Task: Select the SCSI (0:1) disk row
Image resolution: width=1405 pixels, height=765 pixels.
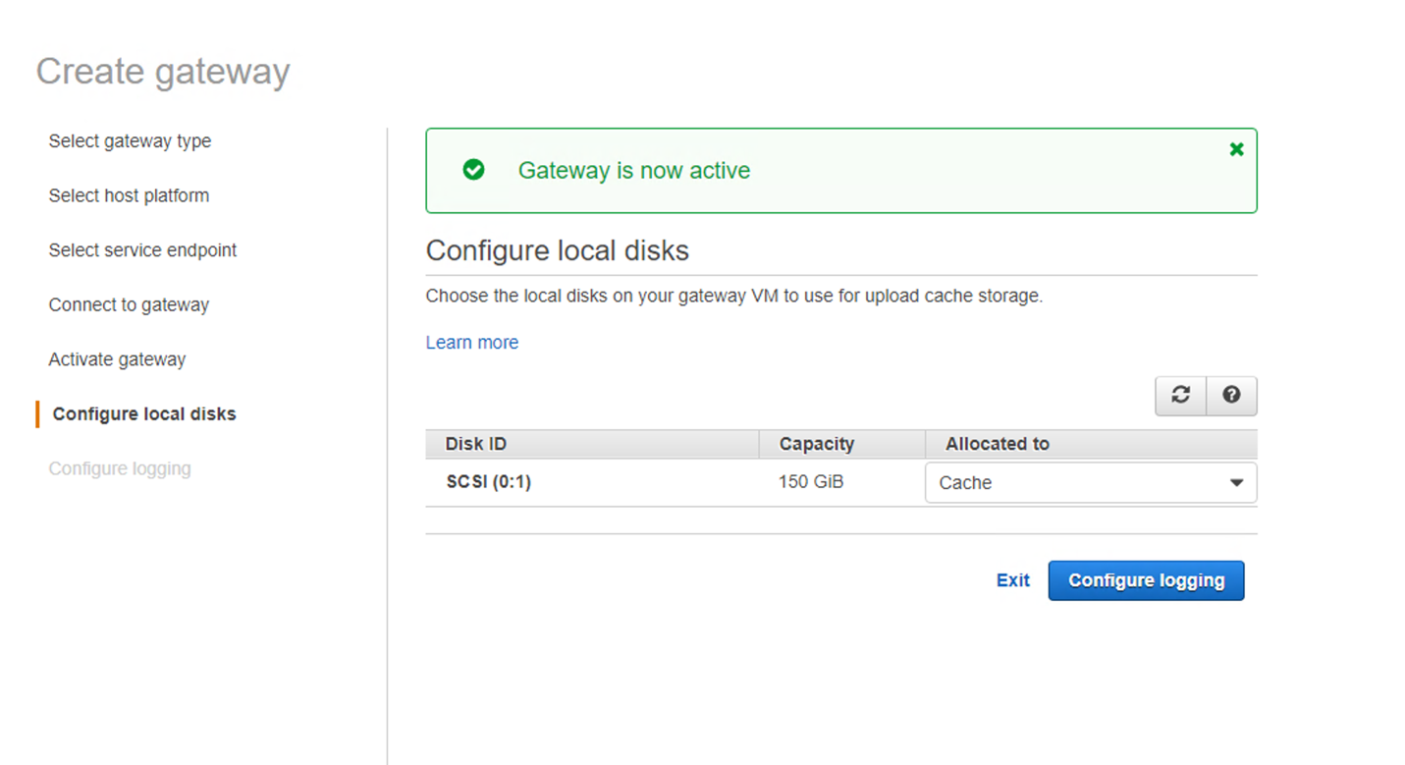Action: 488,481
